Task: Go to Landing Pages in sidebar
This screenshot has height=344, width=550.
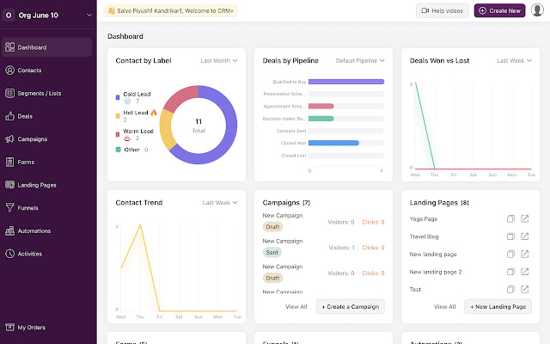Action: tap(36, 185)
